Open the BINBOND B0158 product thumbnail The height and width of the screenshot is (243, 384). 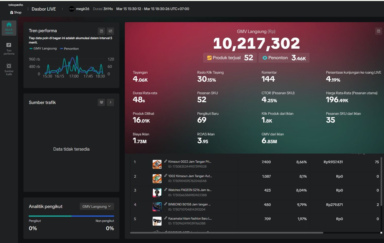157,207
